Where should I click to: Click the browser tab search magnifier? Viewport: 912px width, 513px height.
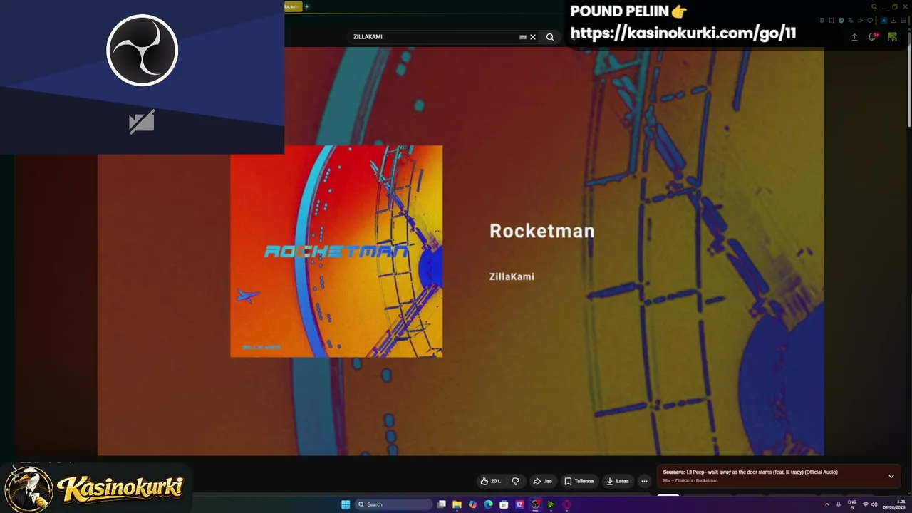pos(874,6)
